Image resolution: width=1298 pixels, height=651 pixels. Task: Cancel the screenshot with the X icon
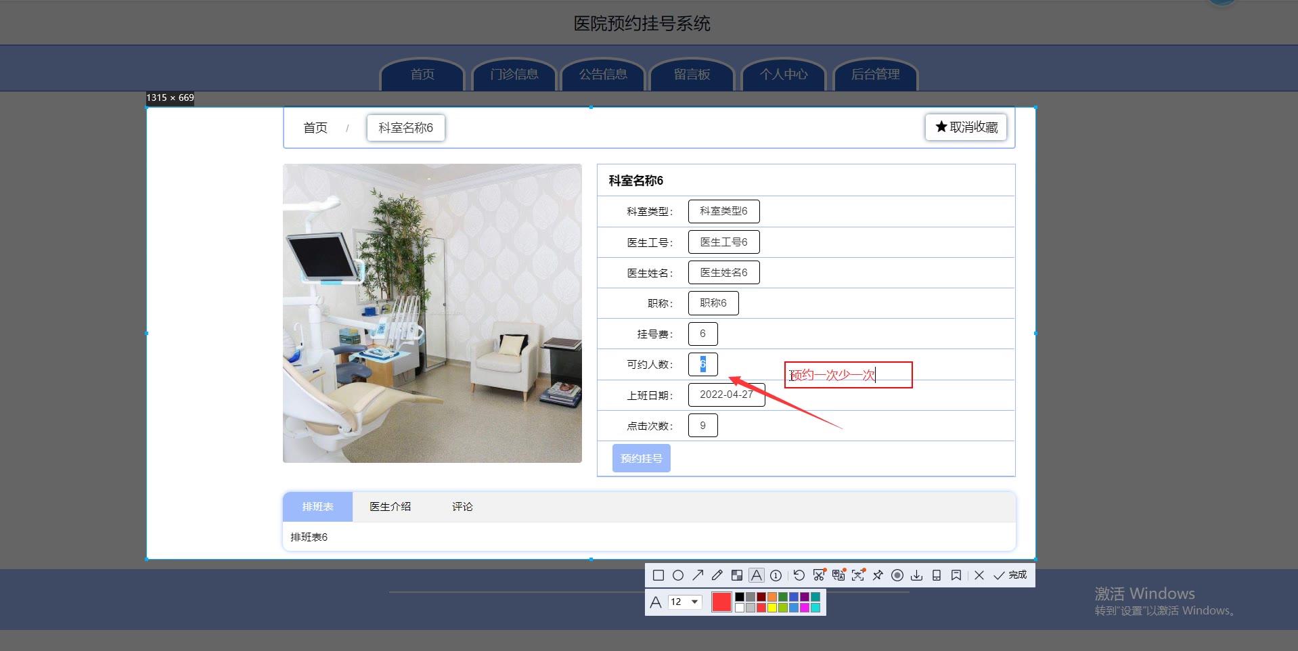tap(979, 575)
